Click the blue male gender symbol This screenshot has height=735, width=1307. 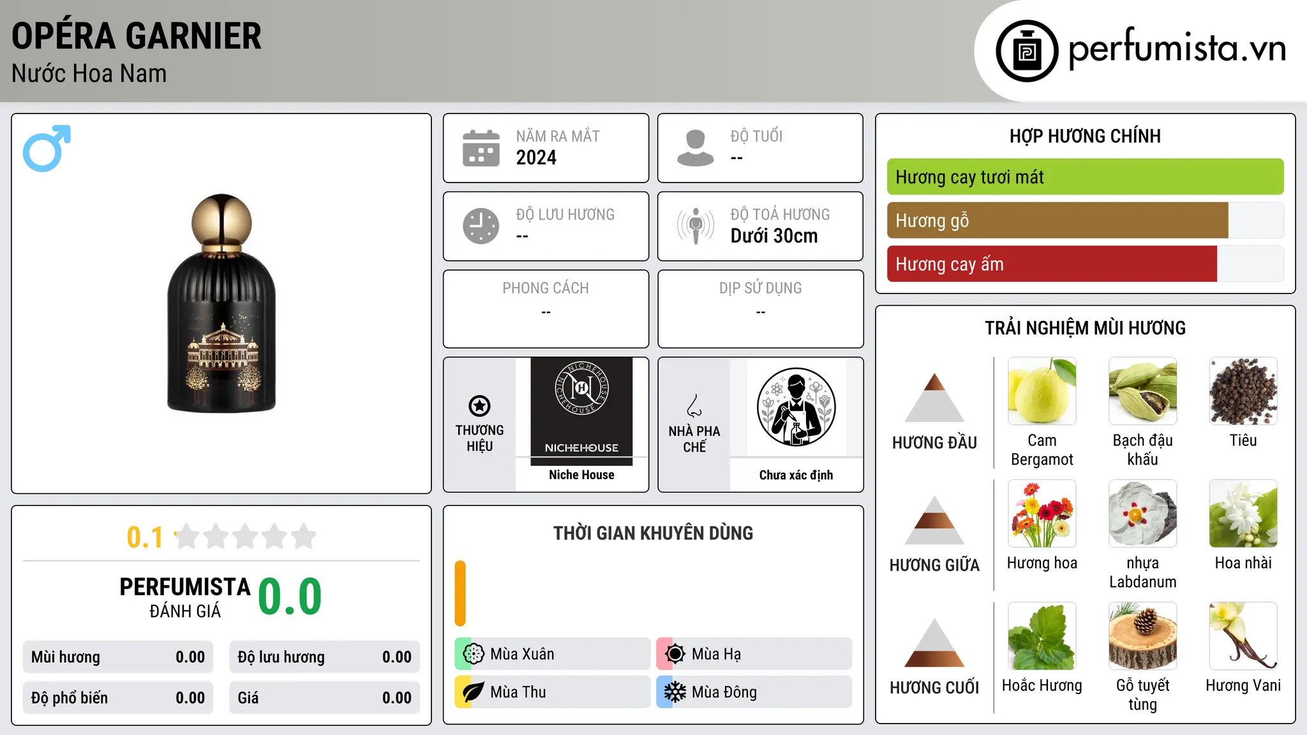47,148
